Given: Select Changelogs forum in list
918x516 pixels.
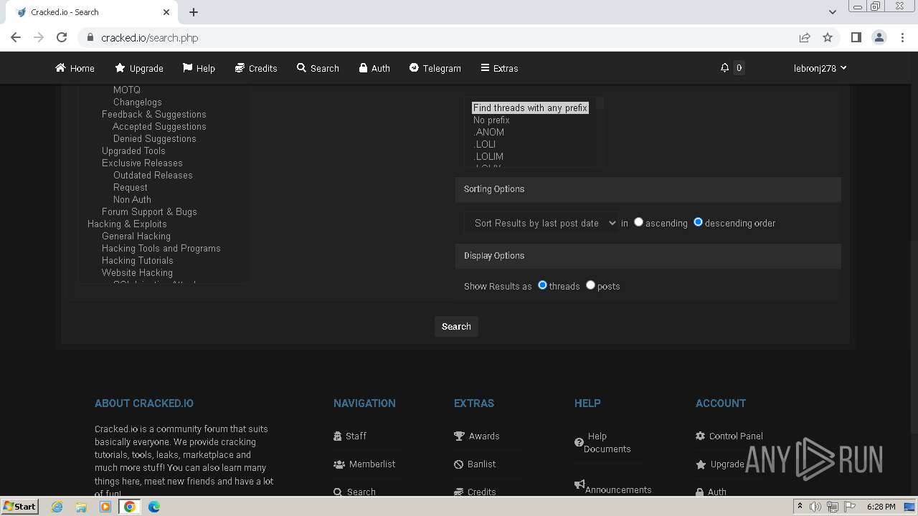Looking at the screenshot, I should coord(137,102).
